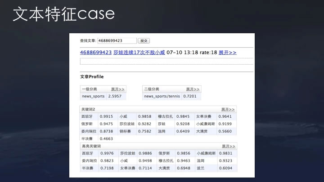Click the 西班牙 keyword in 关键词2 table
Image resolution: width=324 pixels, height=182 pixels.
[x=87, y=116]
